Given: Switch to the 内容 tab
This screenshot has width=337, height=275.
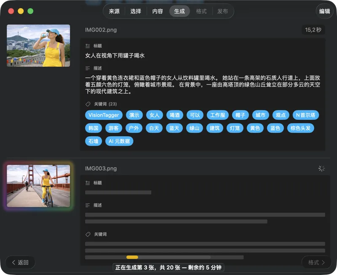Looking at the screenshot, I should (x=157, y=11).
